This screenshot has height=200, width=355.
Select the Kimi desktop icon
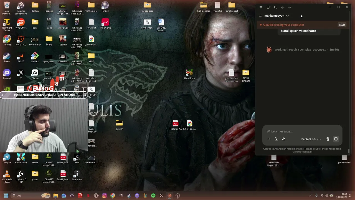(x=77, y=159)
